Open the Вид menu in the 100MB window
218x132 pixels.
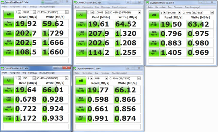pyautogui.click(x=97, y=7)
